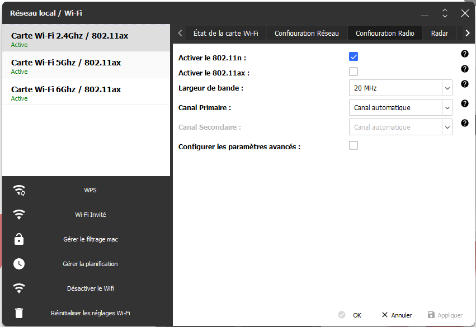Open the État de la carte Wi-Fi tab
The image size is (476, 327).
226,34
